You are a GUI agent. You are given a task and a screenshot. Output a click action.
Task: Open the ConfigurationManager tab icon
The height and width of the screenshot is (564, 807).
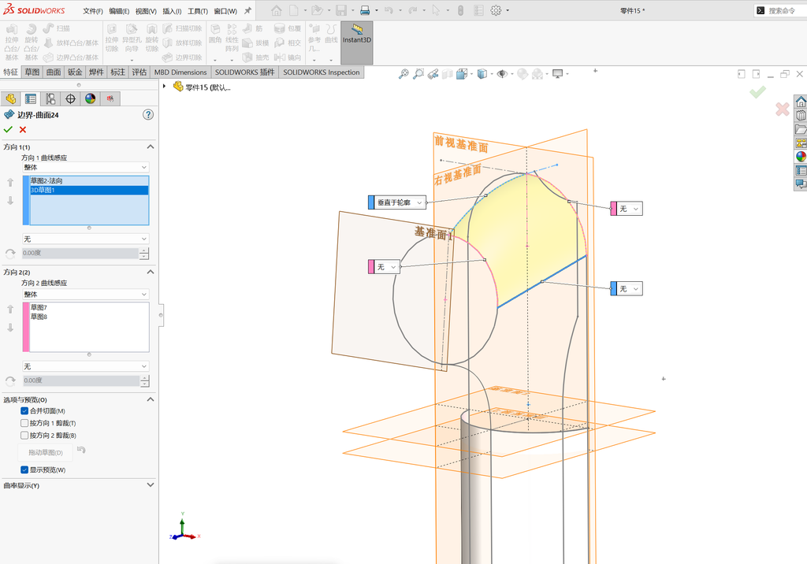[x=50, y=98]
